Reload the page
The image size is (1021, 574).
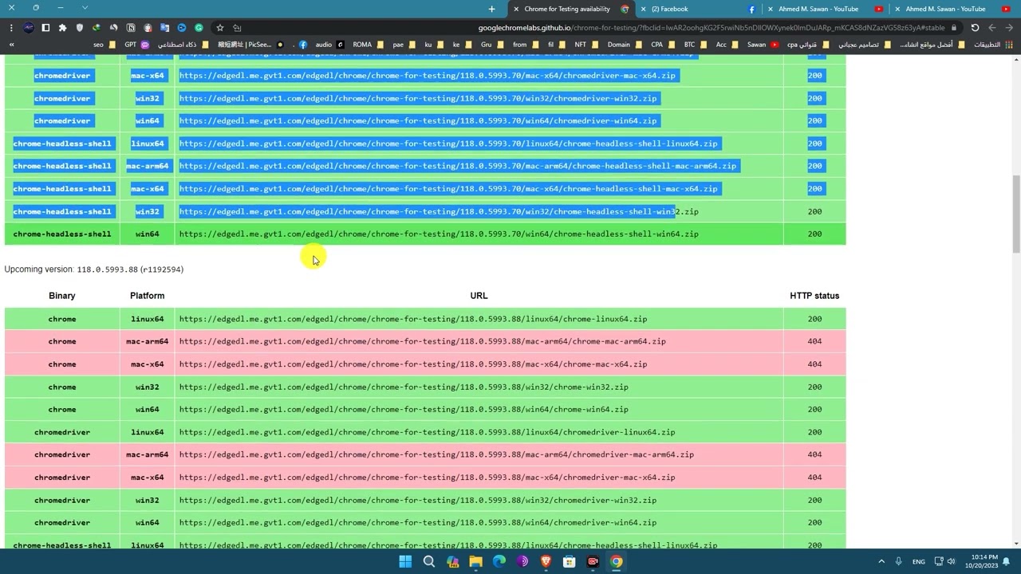click(x=975, y=27)
